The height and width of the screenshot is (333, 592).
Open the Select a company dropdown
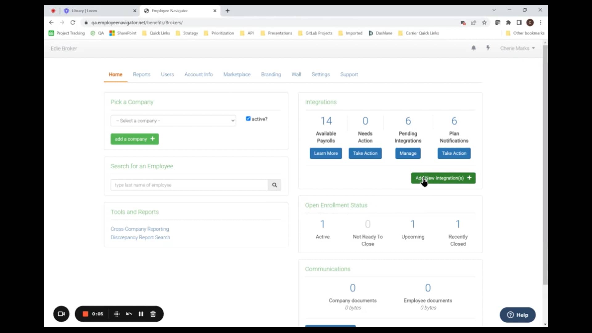point(173,121)
